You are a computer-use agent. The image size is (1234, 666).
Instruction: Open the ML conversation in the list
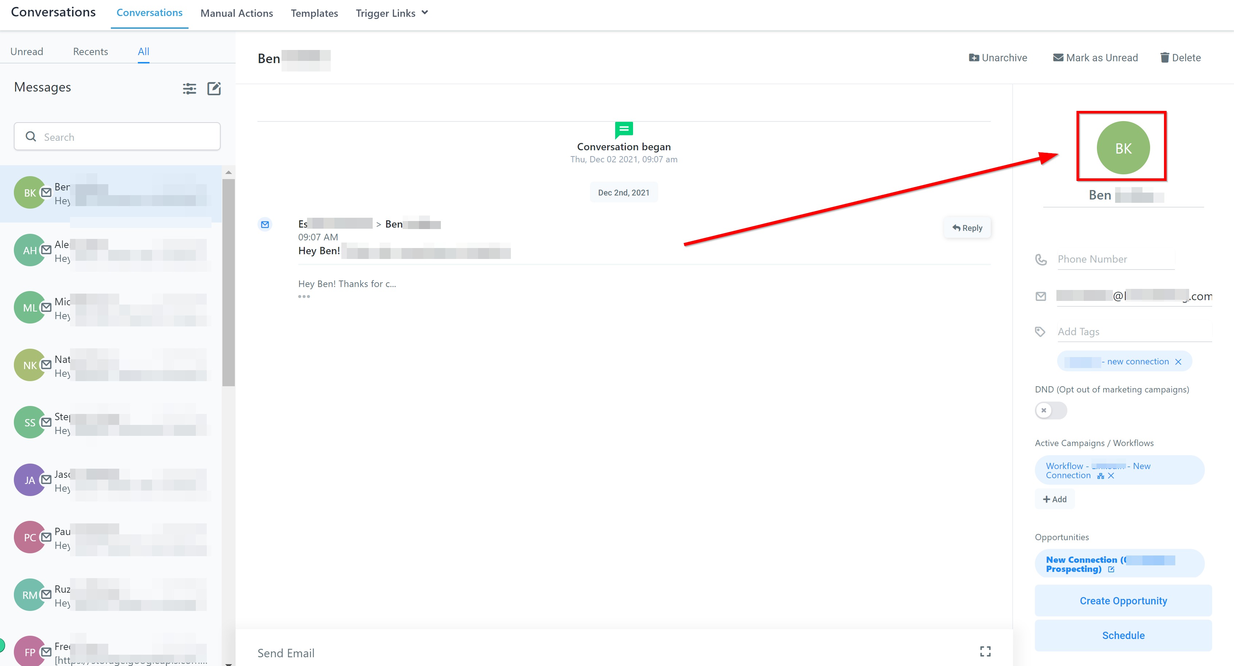pyautogui.click(x=111, y=308)
